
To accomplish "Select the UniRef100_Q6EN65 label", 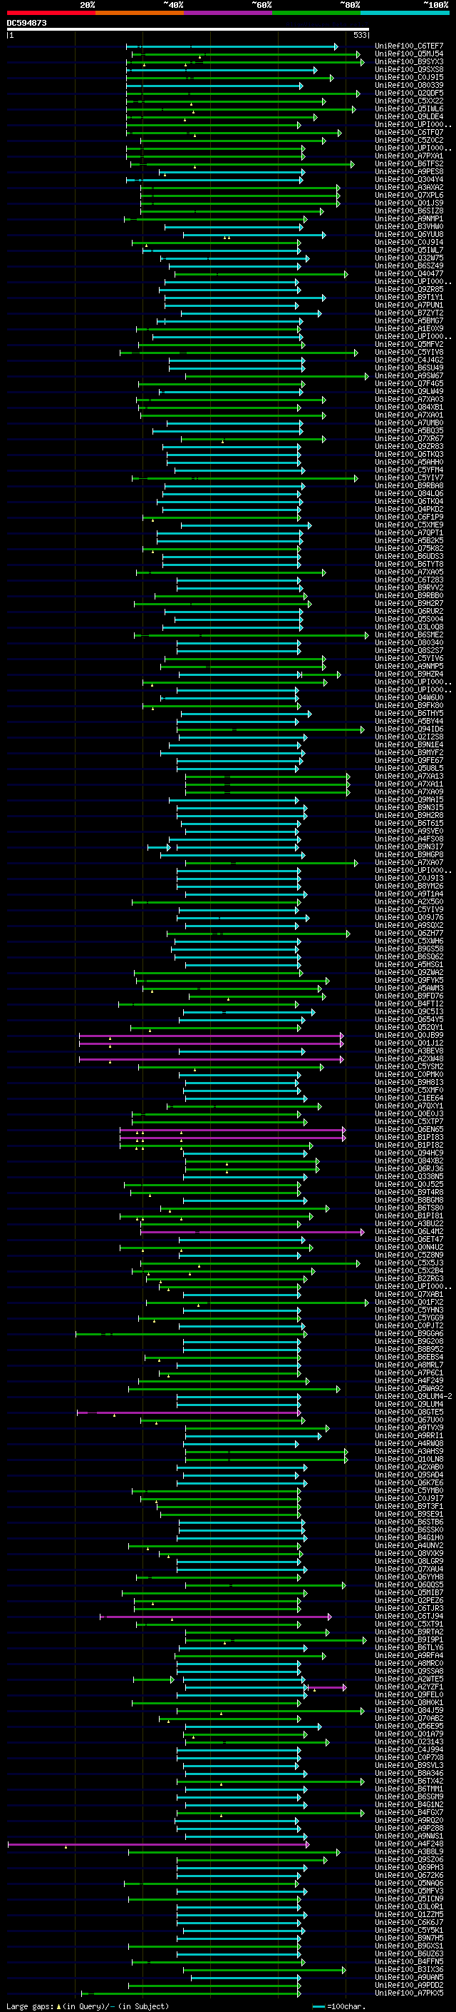I will coord(409,1129).
